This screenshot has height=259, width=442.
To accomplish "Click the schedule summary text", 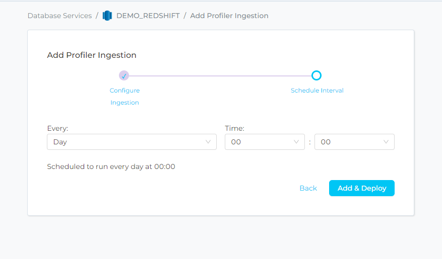I will (x=111, y=166).
